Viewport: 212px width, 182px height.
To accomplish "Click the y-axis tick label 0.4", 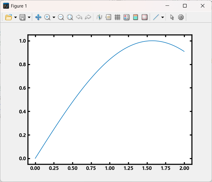I will click(x=22, y=112).
